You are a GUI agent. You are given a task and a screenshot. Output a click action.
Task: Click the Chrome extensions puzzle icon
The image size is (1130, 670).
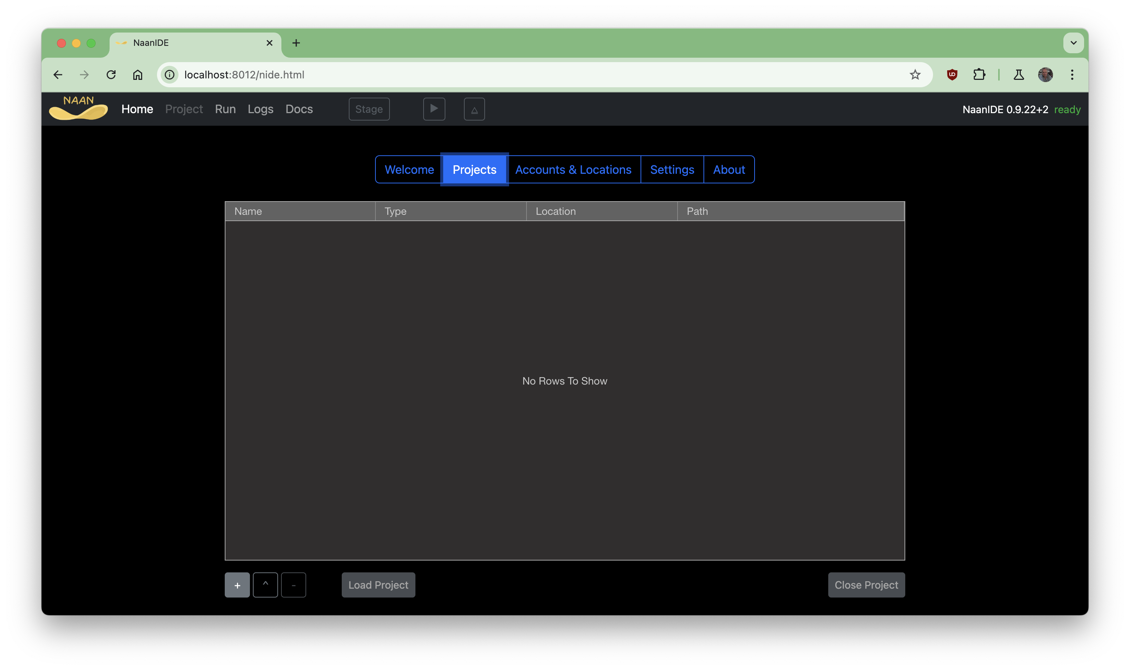tap(979, 74)
